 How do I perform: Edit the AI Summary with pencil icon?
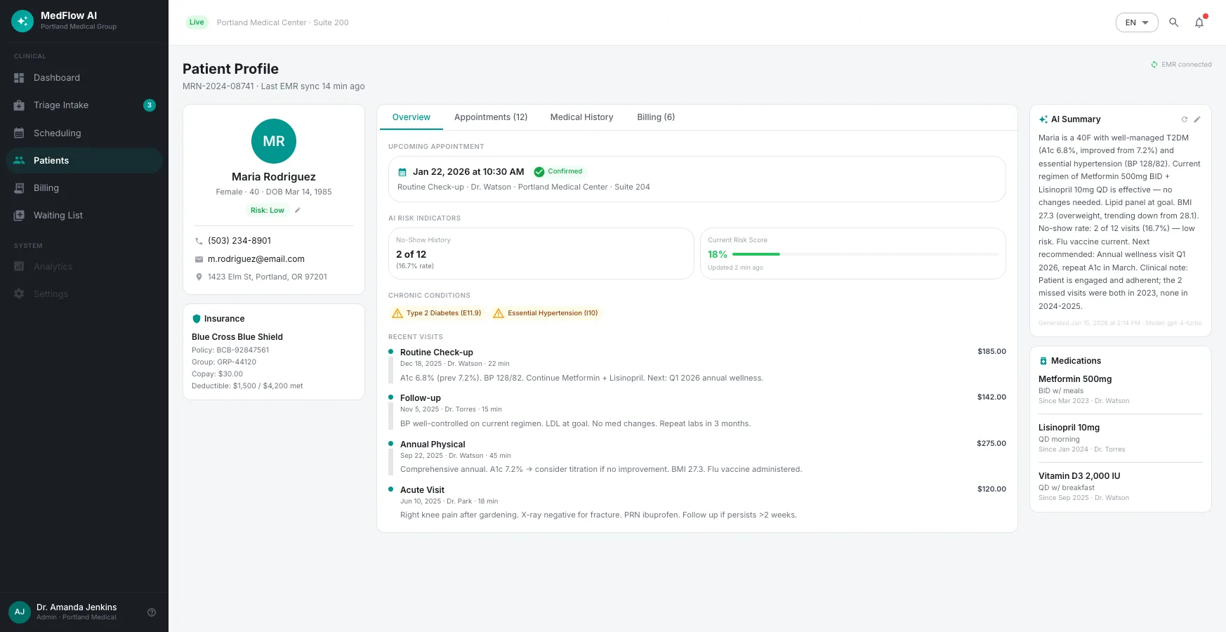(1197, 119)
